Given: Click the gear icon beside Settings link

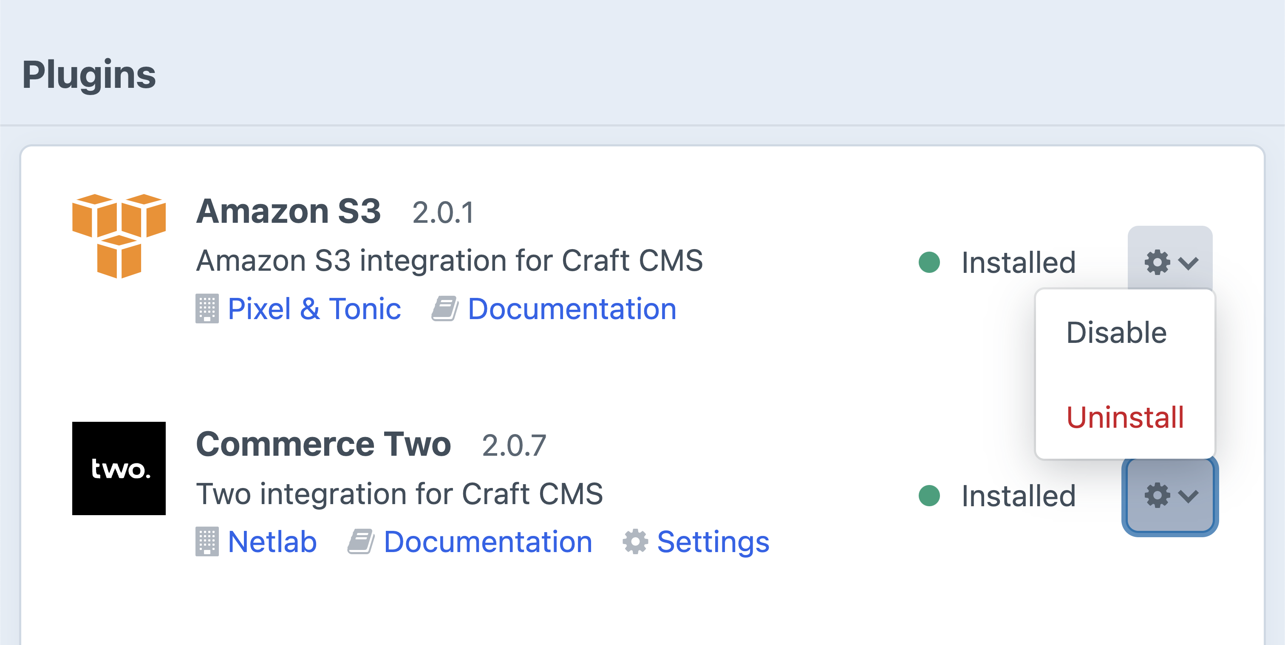Looking at the screenshot, I should pyautogui.click(x=635, y=542).
